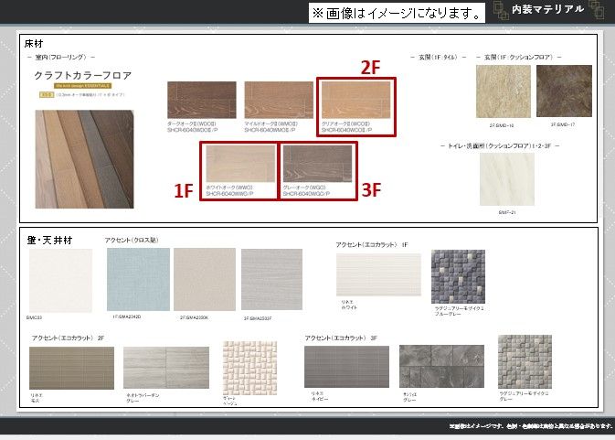Screen dimensions: 615x440
Task: Select the mild oak flooring sample
Action: (278, 101)
